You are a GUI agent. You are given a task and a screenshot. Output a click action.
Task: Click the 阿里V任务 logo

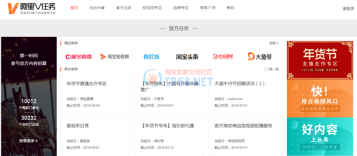(31, 8)
